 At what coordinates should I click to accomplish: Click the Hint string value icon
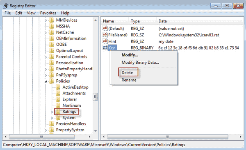(105, 41)
